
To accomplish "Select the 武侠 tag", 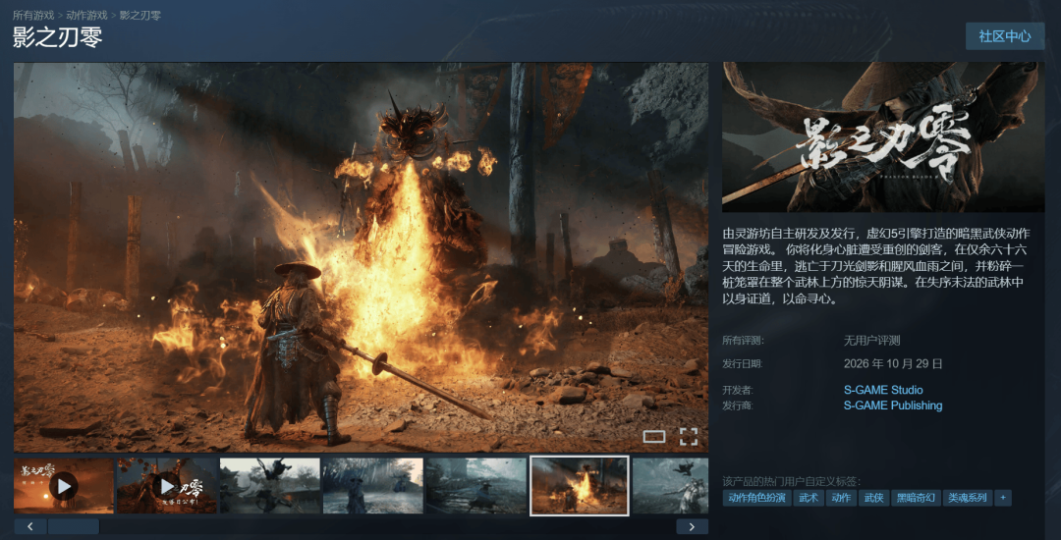I will point(873,498).
